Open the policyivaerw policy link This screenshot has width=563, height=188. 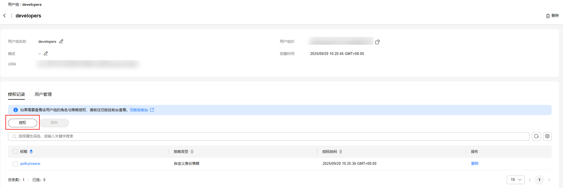(x=30, y=164)
